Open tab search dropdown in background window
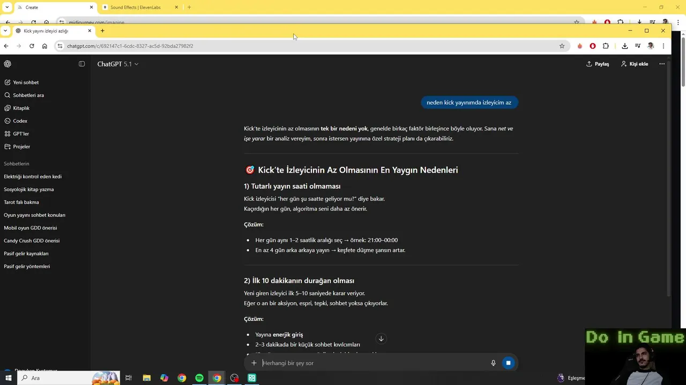Screen dimensions: 686x385 coord(6,7)
